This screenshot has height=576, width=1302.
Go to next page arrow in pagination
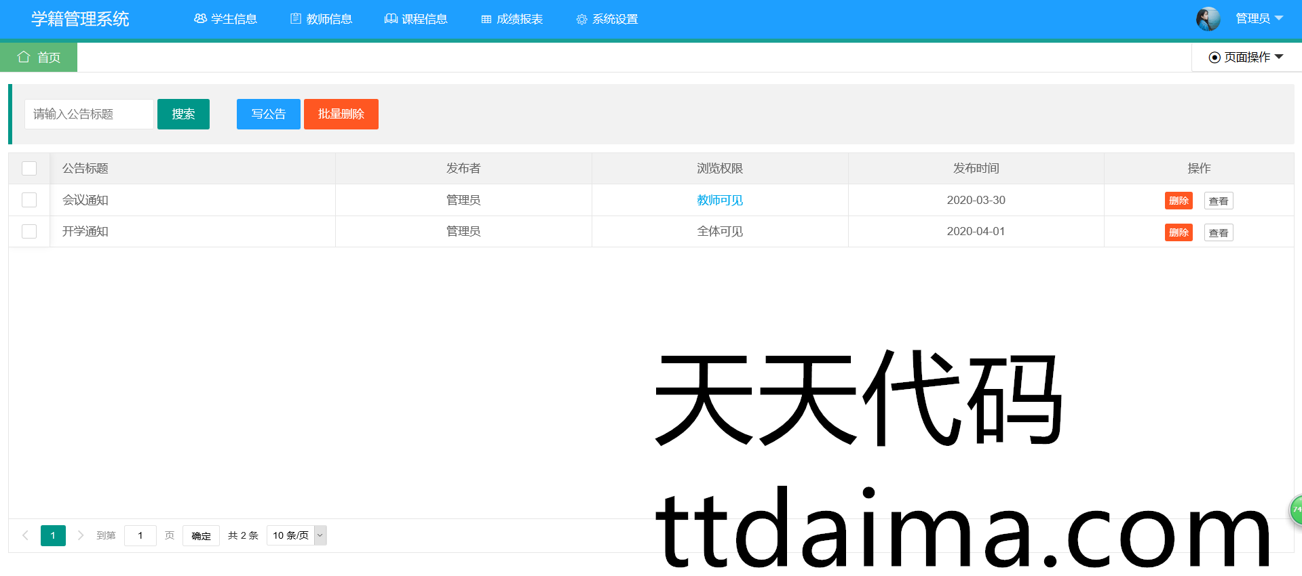(81, 535)
